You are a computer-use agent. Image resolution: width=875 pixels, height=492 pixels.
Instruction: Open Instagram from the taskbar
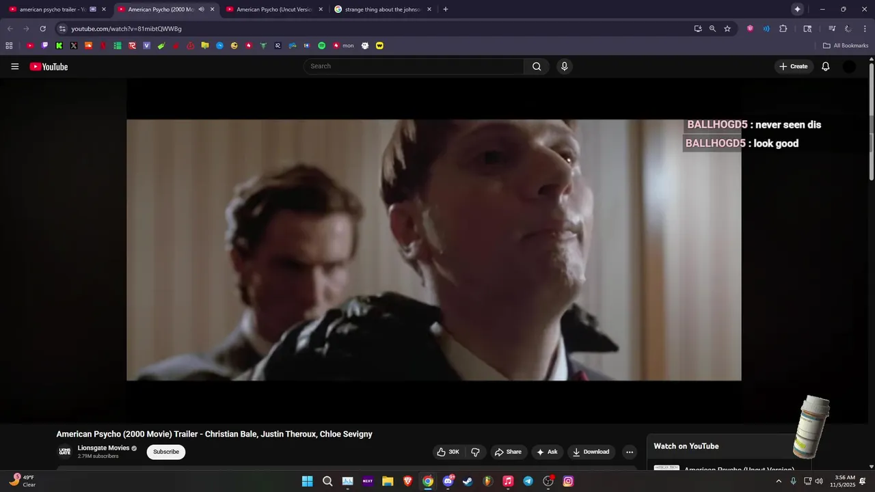click(568, 481)
